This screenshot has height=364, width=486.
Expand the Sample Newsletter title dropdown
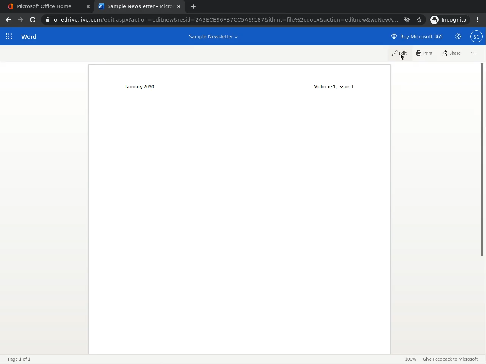coord(213,36)
